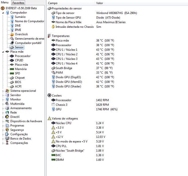
Task: Select the Sensor chip icon in tree
Action: (x=12, y=47)
